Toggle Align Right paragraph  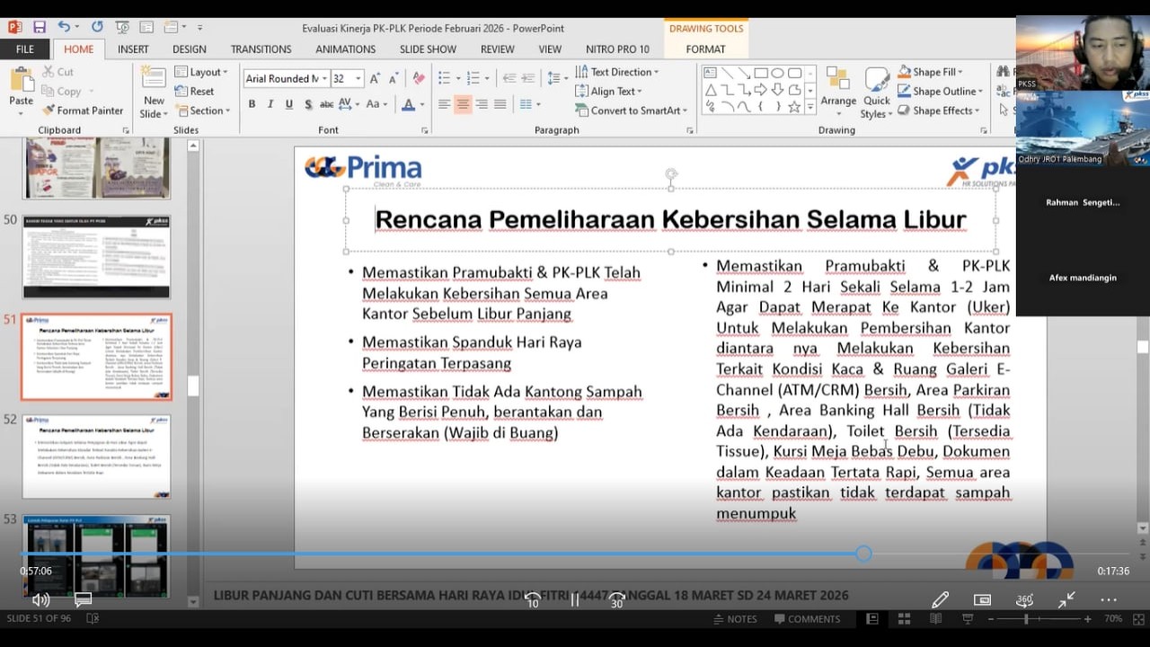[x=482, y=104]
